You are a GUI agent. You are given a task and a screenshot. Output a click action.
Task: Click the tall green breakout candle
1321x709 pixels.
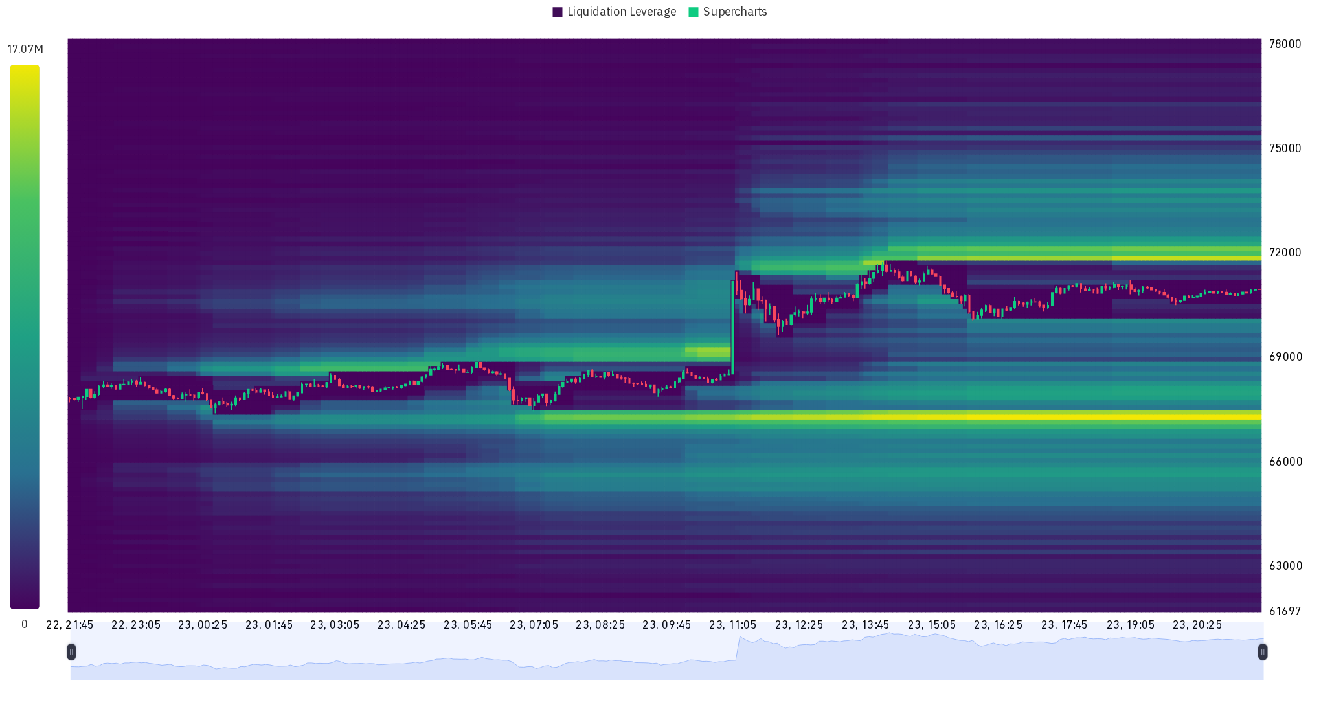coord(733,327)
